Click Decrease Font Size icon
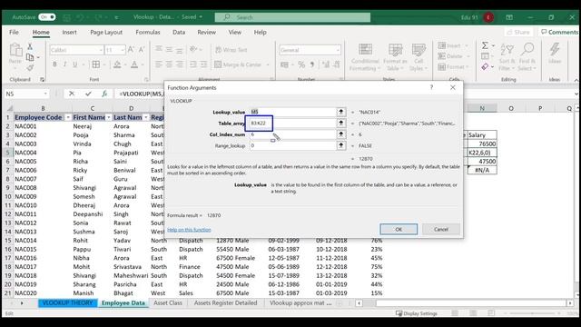This screenshot has height=327, width=581. click(142, 50)
